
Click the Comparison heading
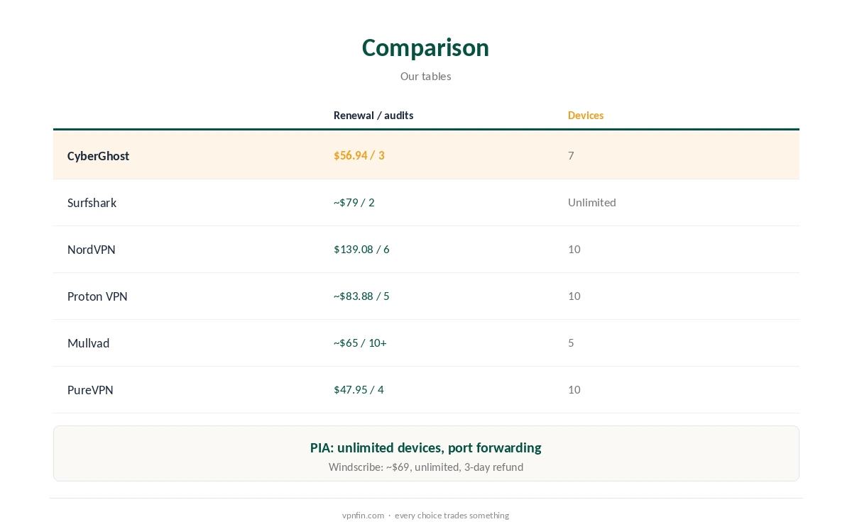(x=425, y=48)
